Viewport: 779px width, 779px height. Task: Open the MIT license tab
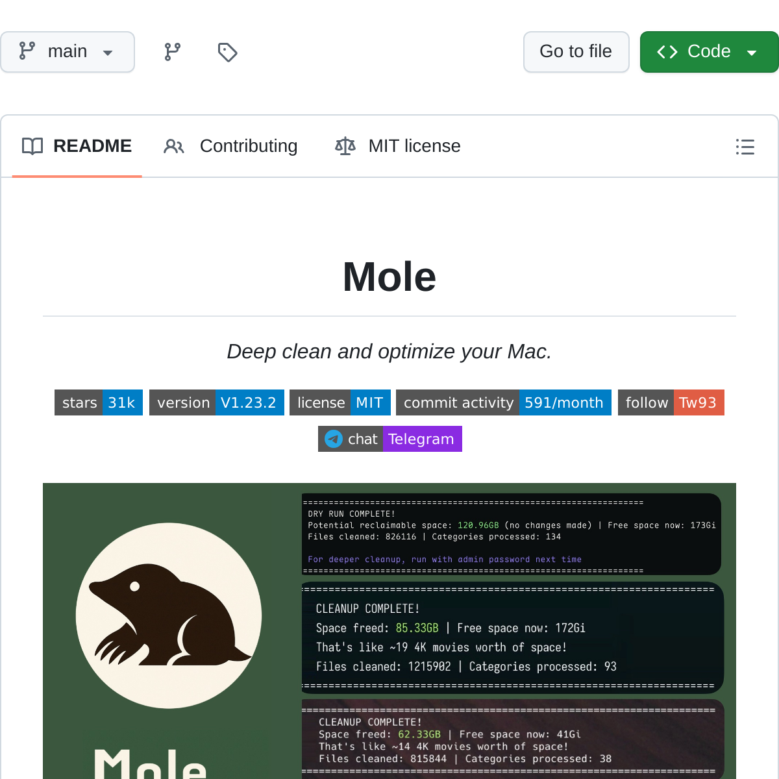397,146
